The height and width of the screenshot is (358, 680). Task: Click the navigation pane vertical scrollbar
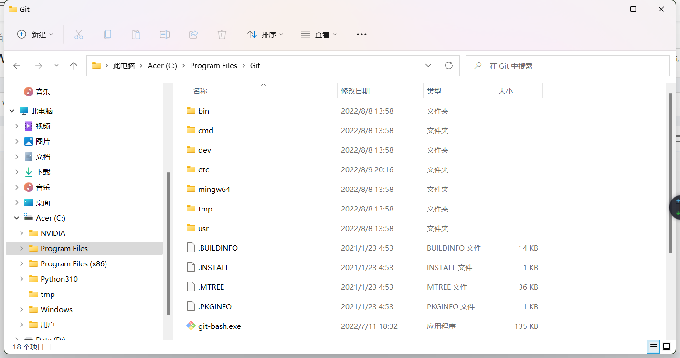point(168,243)
